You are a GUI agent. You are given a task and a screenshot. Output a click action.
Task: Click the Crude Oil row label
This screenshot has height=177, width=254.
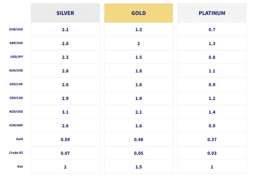(16, 153)
